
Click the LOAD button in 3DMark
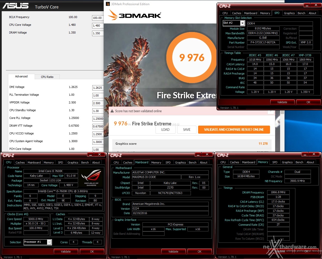pos(165,129)
